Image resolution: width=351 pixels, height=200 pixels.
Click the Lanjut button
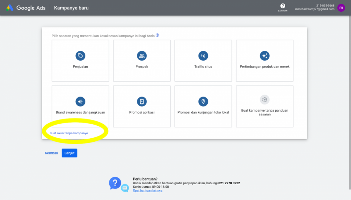coord(69,153)
